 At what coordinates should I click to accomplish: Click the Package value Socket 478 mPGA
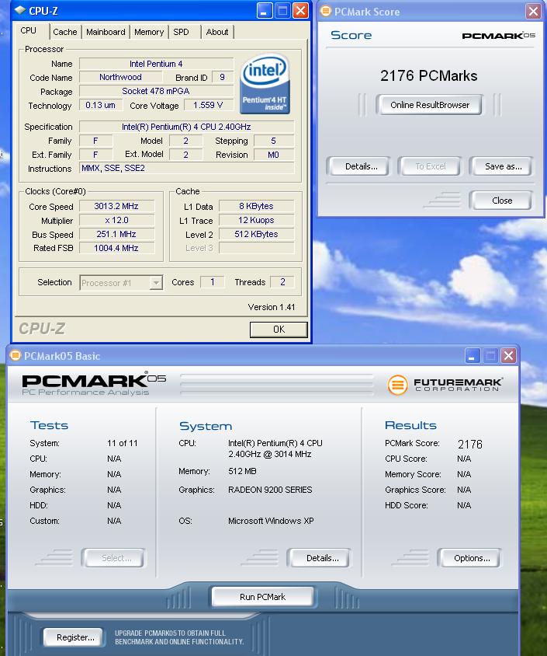point(156,91)
